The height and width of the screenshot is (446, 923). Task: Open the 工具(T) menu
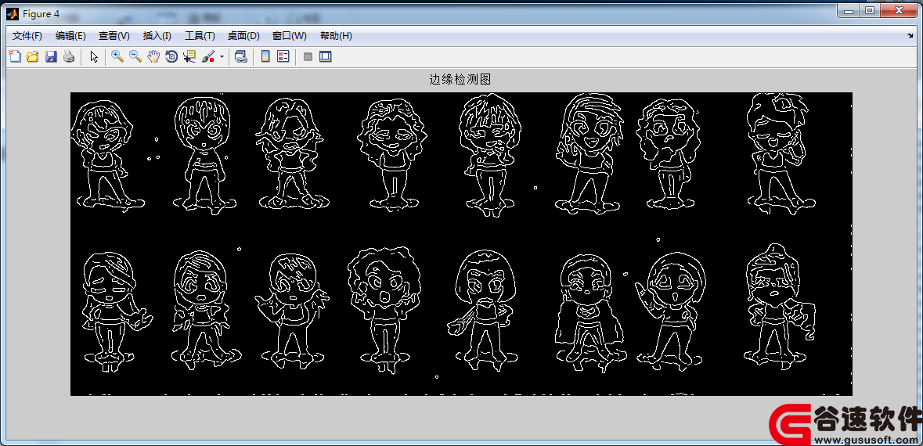coord(200,36)
